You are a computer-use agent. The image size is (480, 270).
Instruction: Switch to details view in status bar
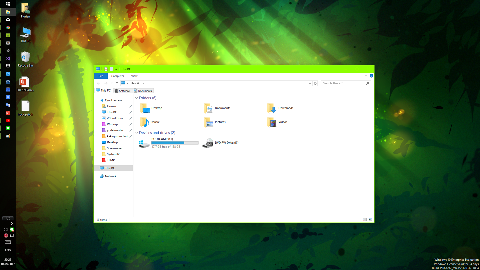tap(365, 219)
